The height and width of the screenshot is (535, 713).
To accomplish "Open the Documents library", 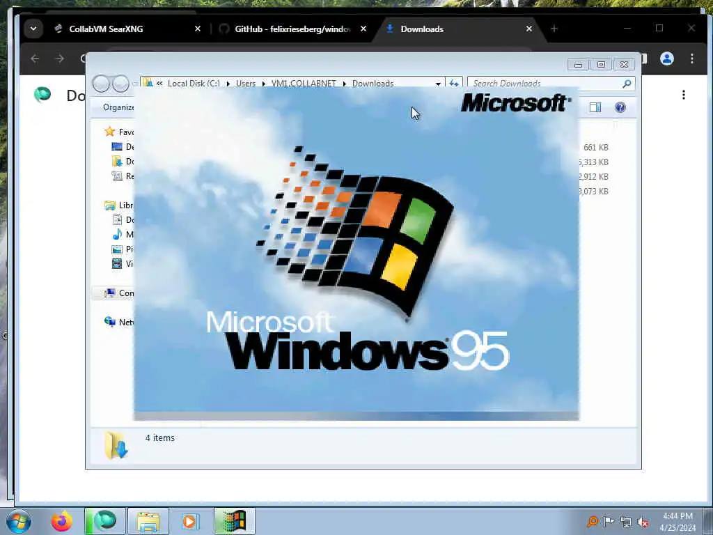I will tap(123, 219).
